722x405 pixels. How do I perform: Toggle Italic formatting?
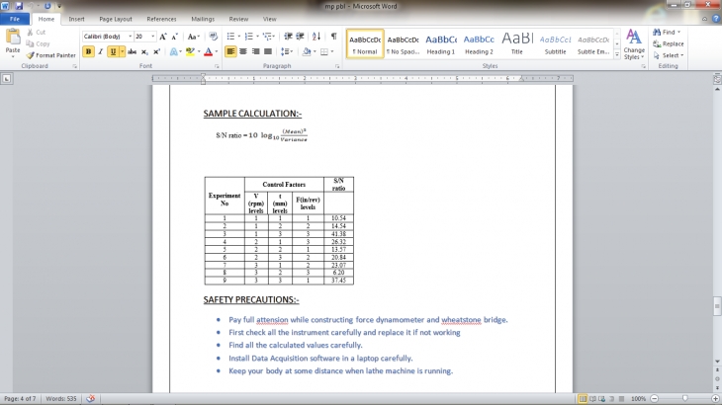[100, 51]
